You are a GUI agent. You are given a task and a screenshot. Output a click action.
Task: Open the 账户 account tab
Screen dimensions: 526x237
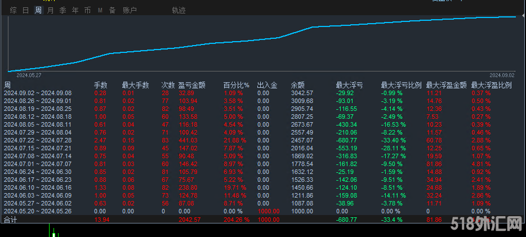click(x=130, y=10)
